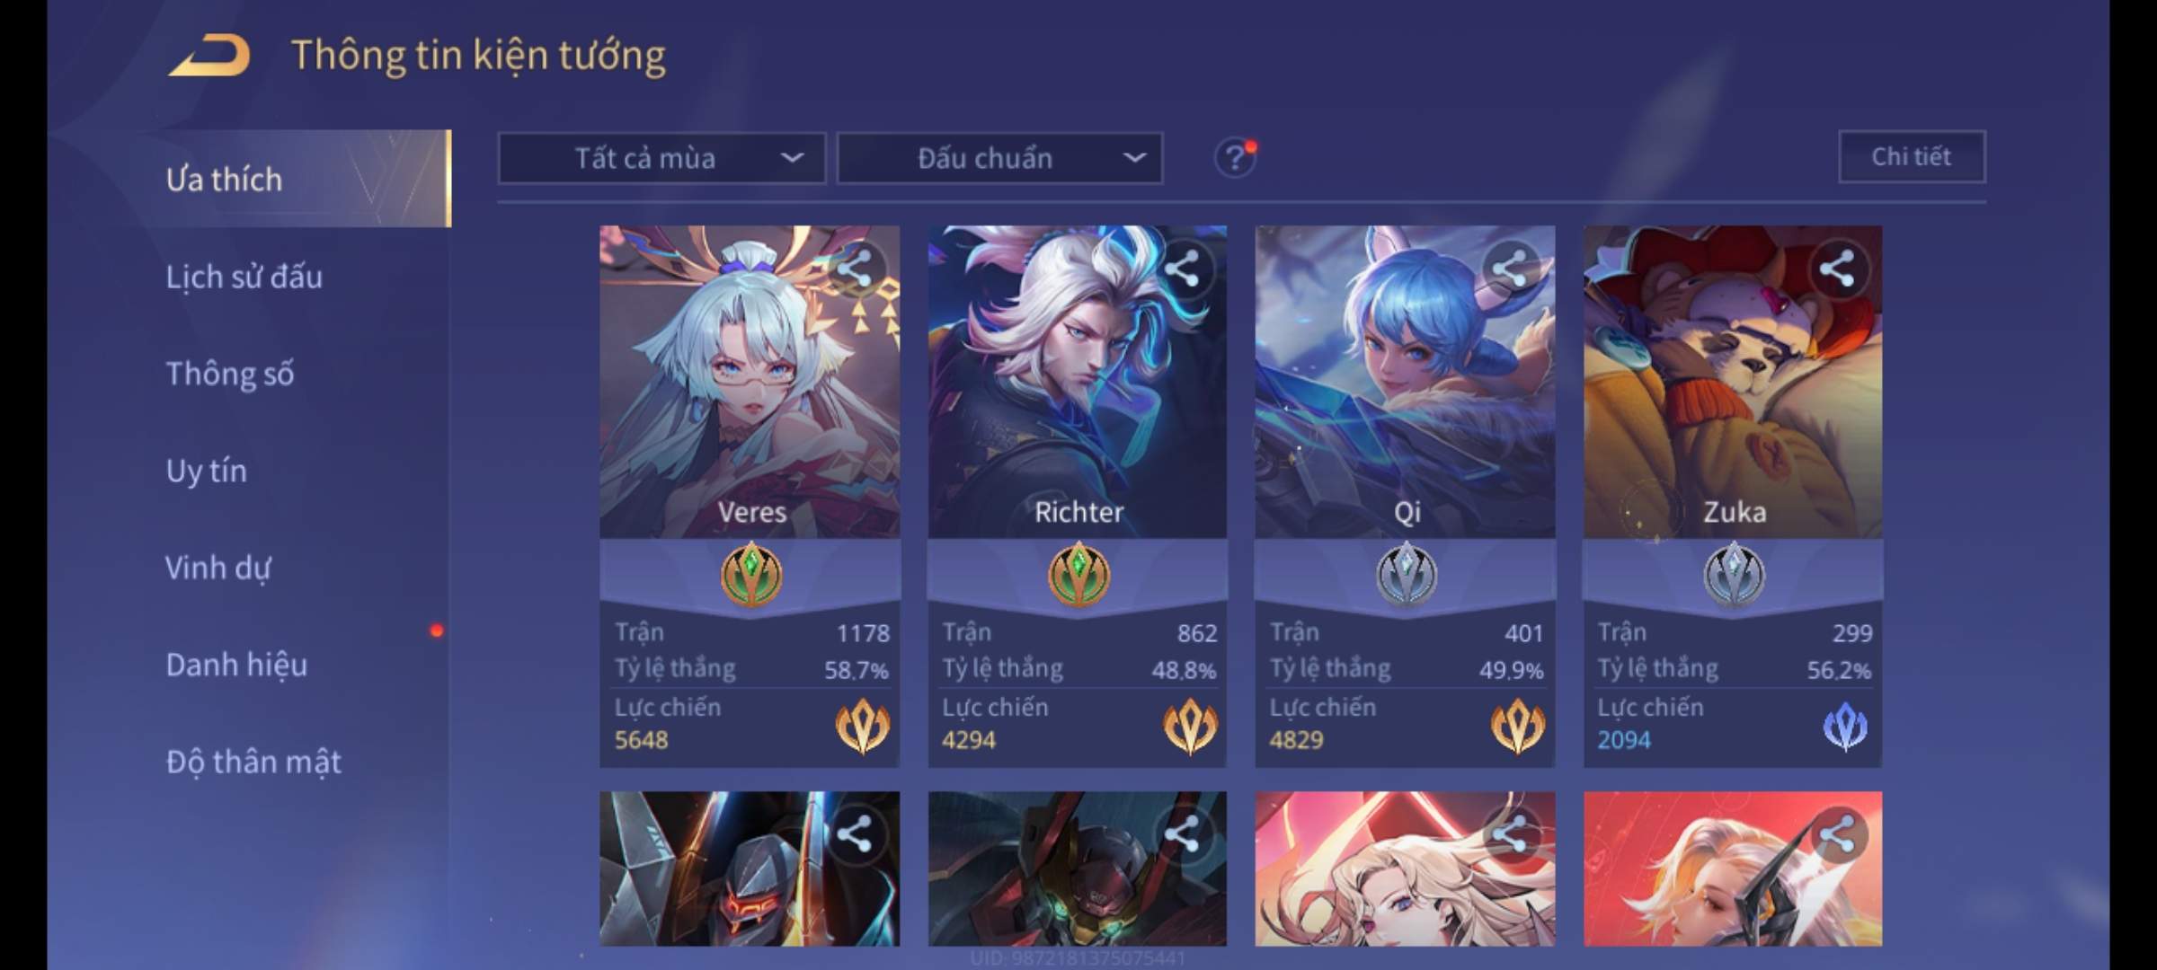Share the Qi hero card
Screen dimensions: 2157x970
click(x=1510, y=269)
